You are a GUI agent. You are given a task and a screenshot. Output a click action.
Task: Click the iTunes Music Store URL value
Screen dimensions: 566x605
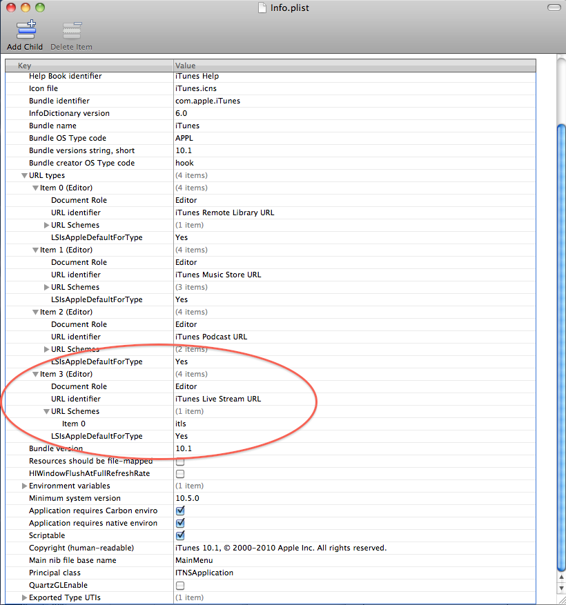[218, 275]
